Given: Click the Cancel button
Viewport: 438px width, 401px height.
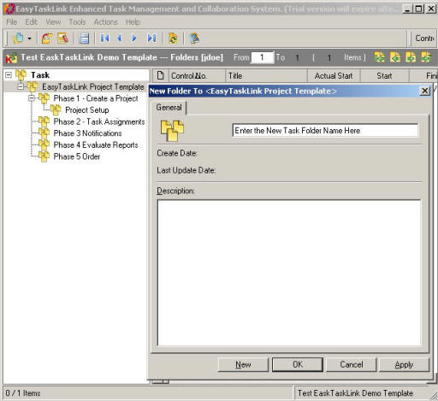Looking at the screenshot, I should 352,364.
